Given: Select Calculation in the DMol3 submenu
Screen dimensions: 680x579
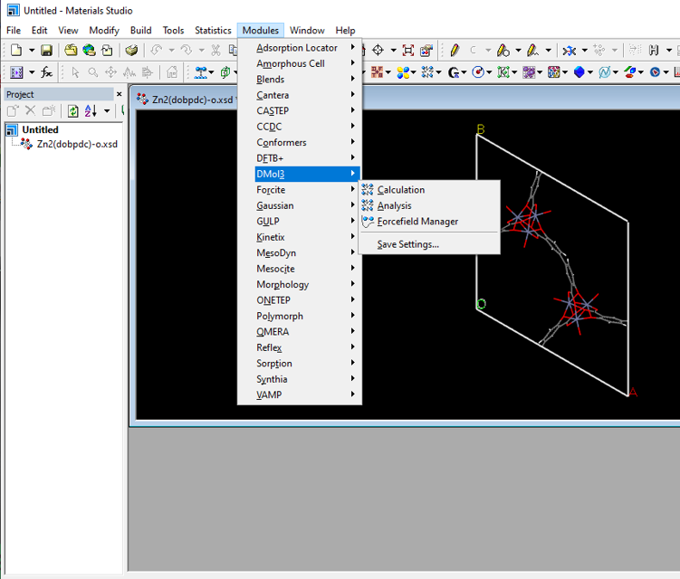Looking at the screenshot, I should click(x=400, y=190).
